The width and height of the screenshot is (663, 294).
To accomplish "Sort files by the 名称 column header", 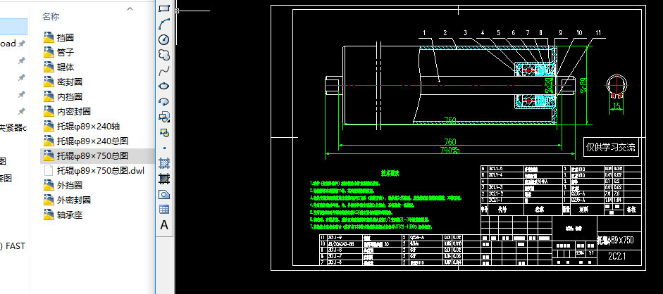I will pyautogui.click(x=51, y=15).
